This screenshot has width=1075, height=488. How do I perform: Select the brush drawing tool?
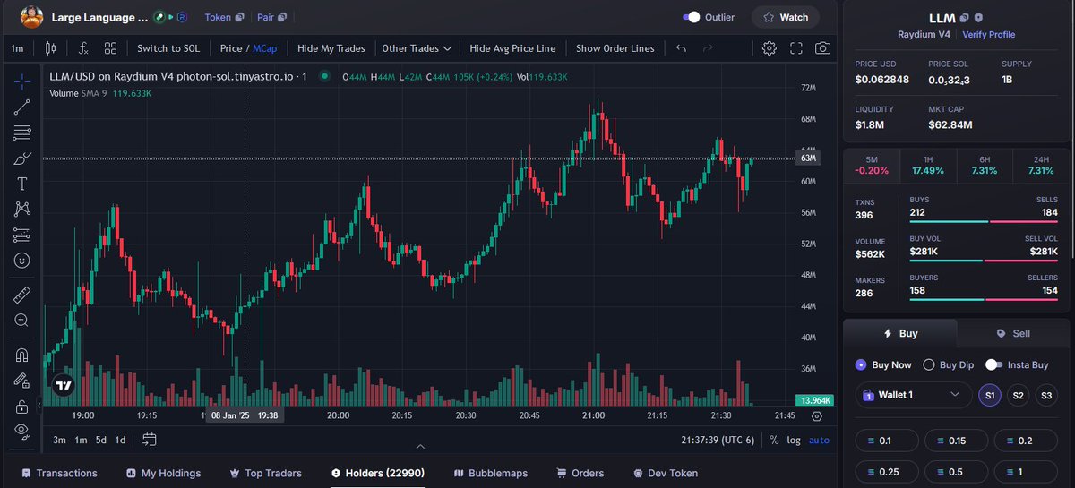(x=22, y=158)
